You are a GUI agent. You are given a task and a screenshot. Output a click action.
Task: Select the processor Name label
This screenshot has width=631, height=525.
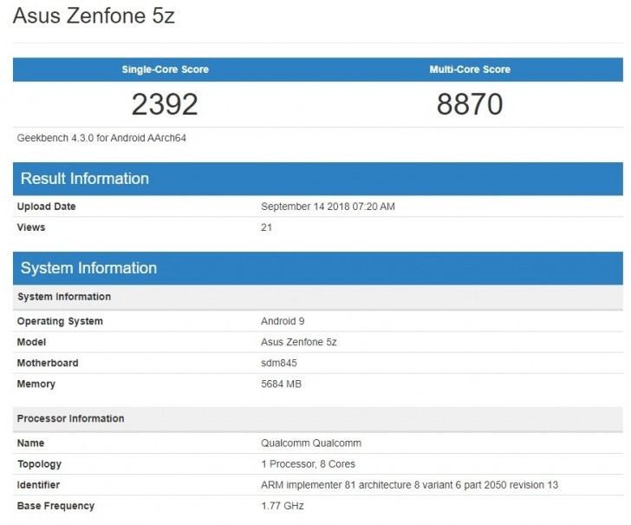tap(30, 443)
